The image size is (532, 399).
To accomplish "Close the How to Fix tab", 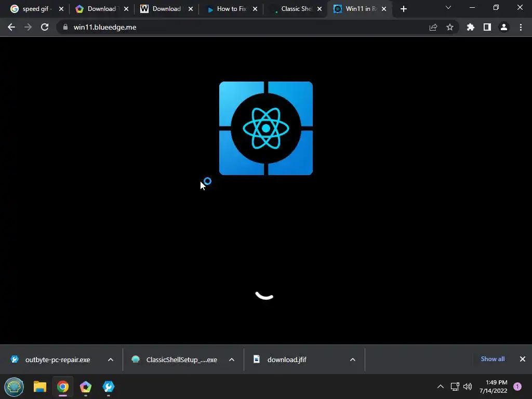I will pos(255,9).
